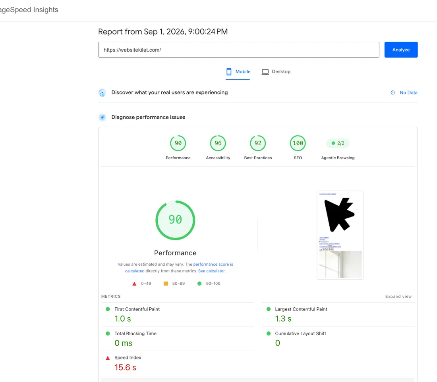The height and width of the screenshot is (382, 437).
Task: Open the See calculator link
Action: (211, 271)
